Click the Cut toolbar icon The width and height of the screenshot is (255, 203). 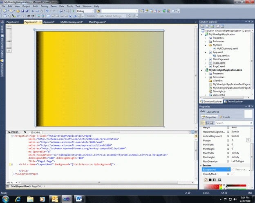pos(33,11)
